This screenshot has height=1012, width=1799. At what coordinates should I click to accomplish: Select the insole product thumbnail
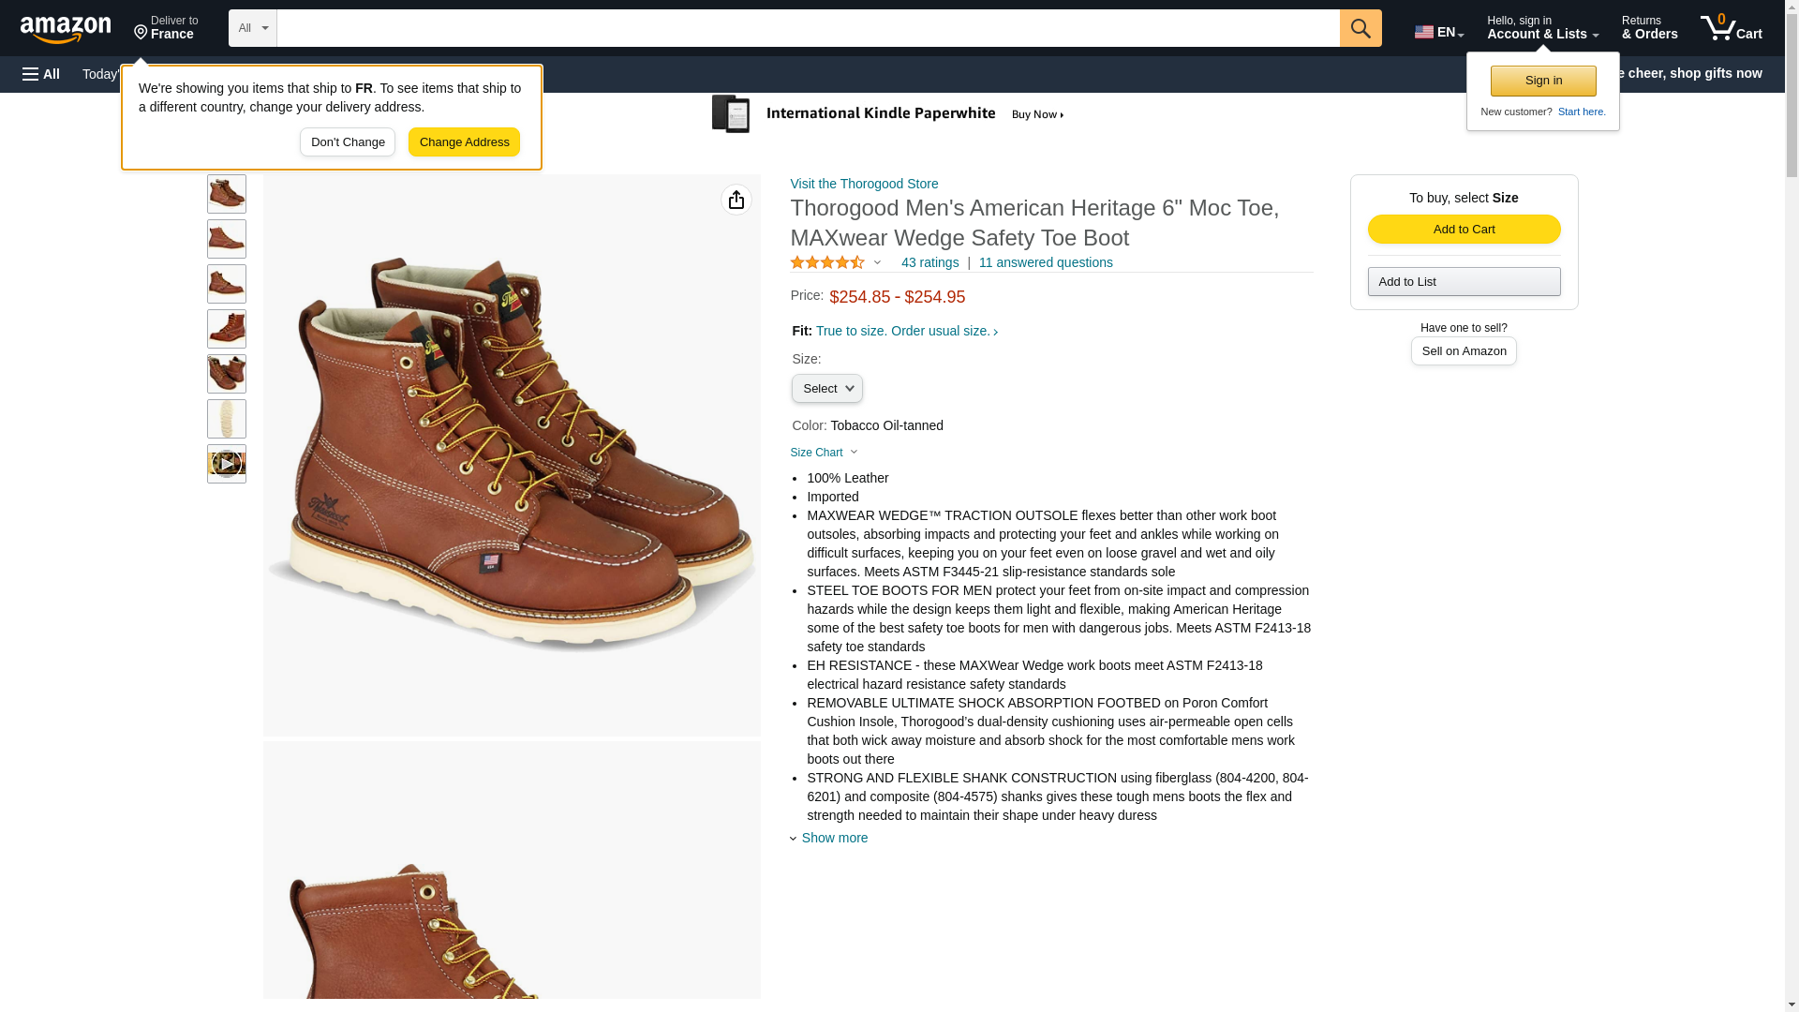[x=227, y=419]
